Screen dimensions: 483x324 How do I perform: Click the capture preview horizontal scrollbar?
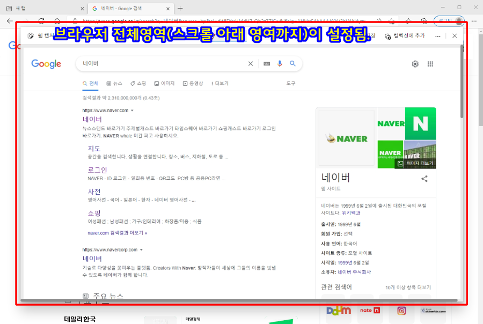(x=239, y=300)
